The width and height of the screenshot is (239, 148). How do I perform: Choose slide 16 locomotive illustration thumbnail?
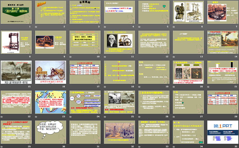[51, 72]
